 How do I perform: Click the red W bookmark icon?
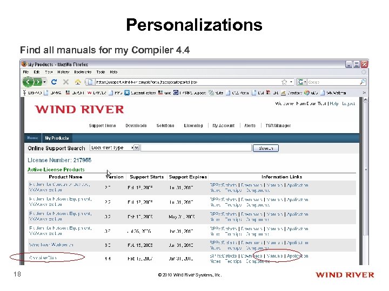[x=89, y=93]
